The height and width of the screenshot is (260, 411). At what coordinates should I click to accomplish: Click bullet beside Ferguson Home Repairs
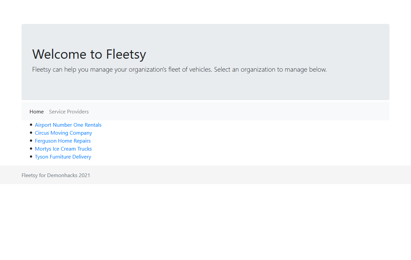click(31, 141)
